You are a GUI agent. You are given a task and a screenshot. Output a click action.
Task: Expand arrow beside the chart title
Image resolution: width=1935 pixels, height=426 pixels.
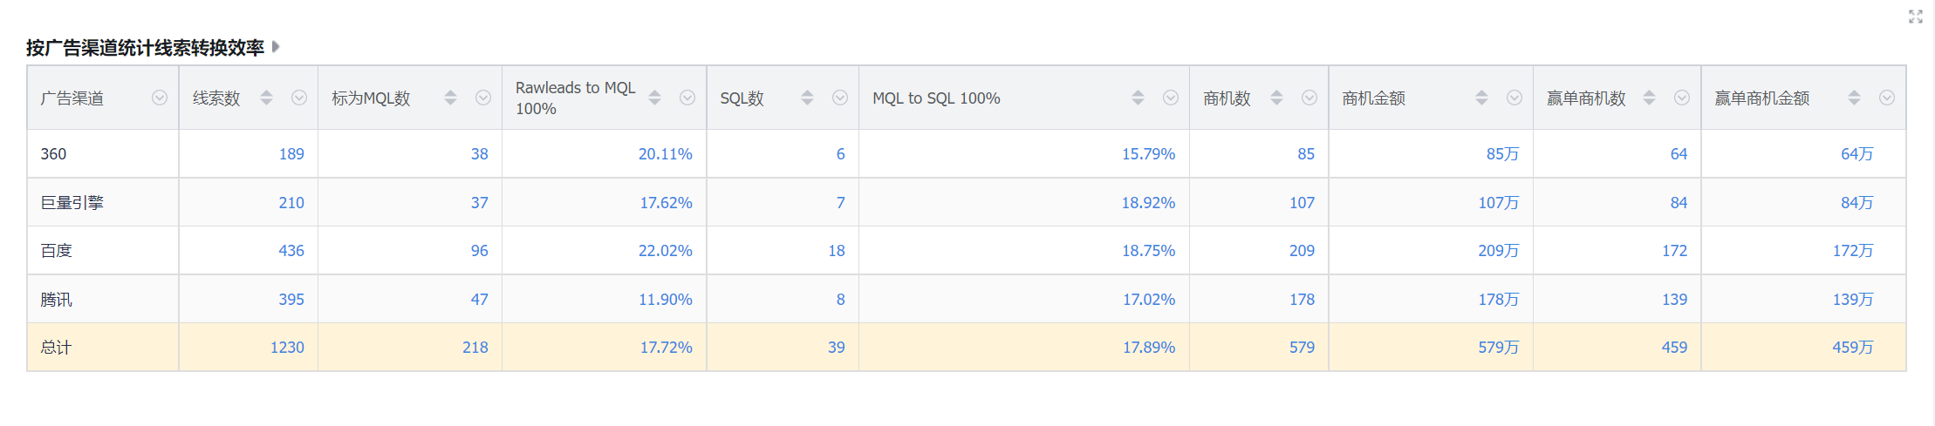tap(276, 47)
